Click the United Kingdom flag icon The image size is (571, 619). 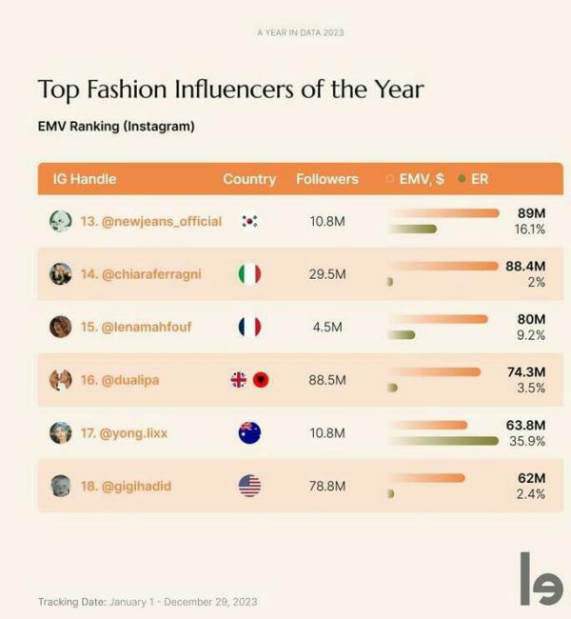coord(238,380)
